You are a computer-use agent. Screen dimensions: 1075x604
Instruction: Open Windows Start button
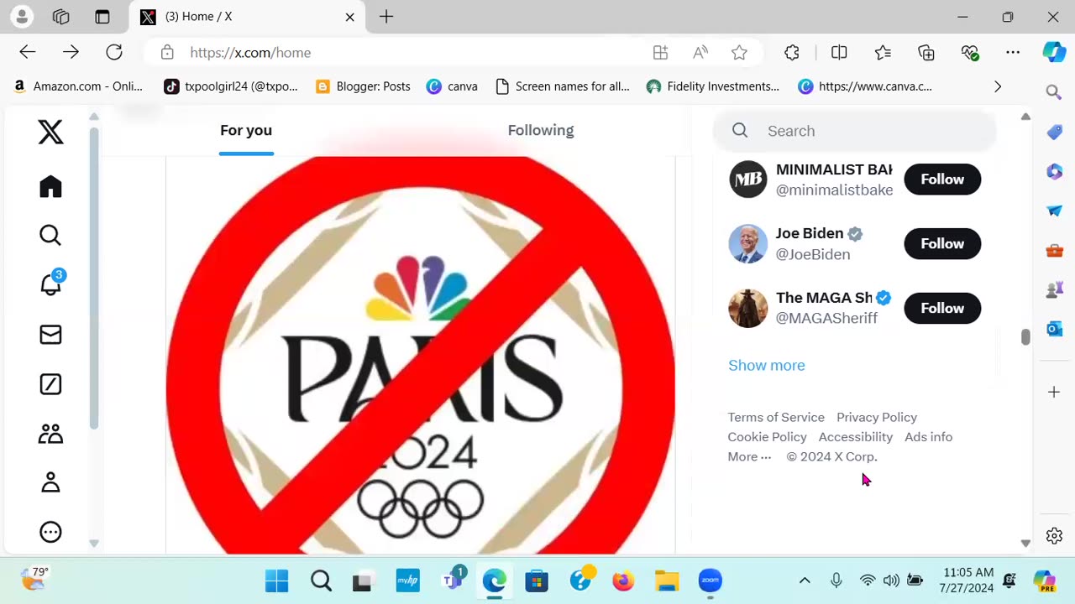(276, 581)
